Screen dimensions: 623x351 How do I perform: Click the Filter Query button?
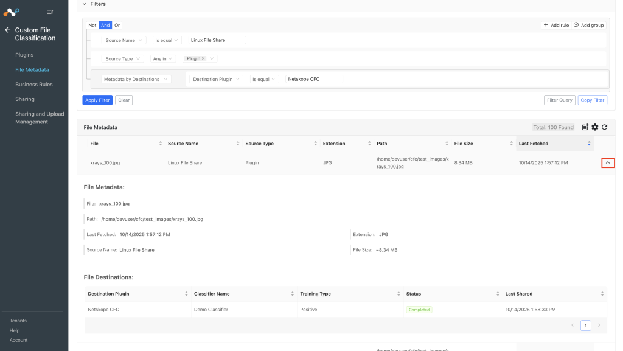click(560, 100)
